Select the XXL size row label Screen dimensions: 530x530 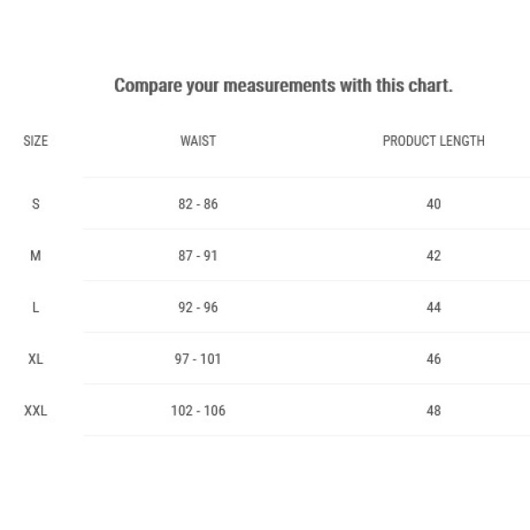click(x=35, y=411)
